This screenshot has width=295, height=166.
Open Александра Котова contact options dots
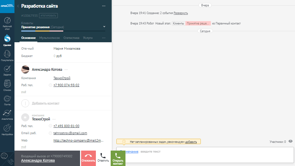click(x=66, y=70)
